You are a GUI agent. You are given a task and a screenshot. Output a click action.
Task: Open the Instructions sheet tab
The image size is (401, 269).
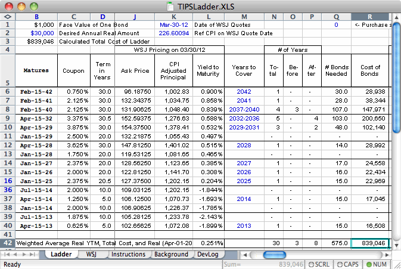128,254
